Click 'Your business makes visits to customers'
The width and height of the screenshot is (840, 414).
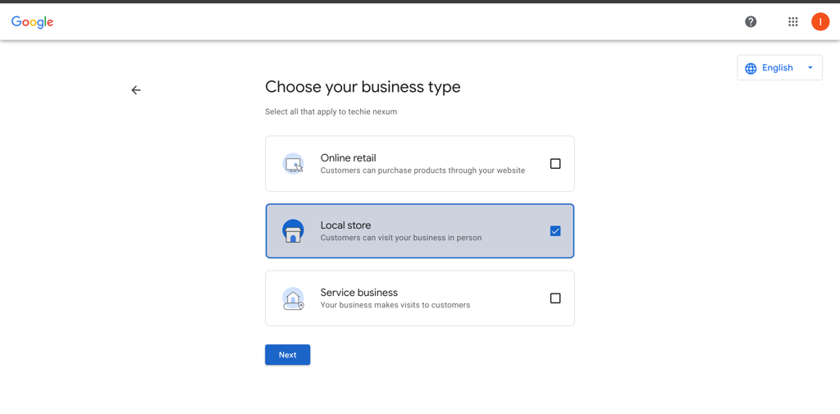pyautogui.click(x=395, y=305)
